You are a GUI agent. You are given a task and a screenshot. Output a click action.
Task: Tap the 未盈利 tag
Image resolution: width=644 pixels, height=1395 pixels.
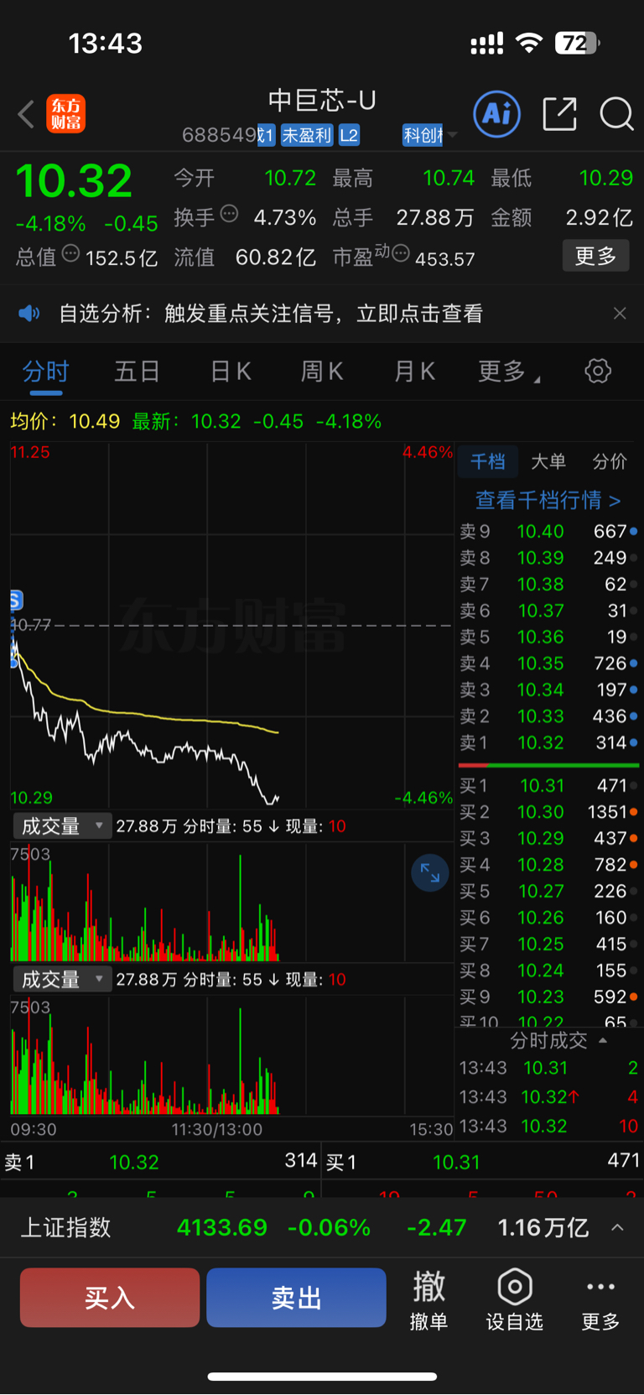tap(306, 135)
